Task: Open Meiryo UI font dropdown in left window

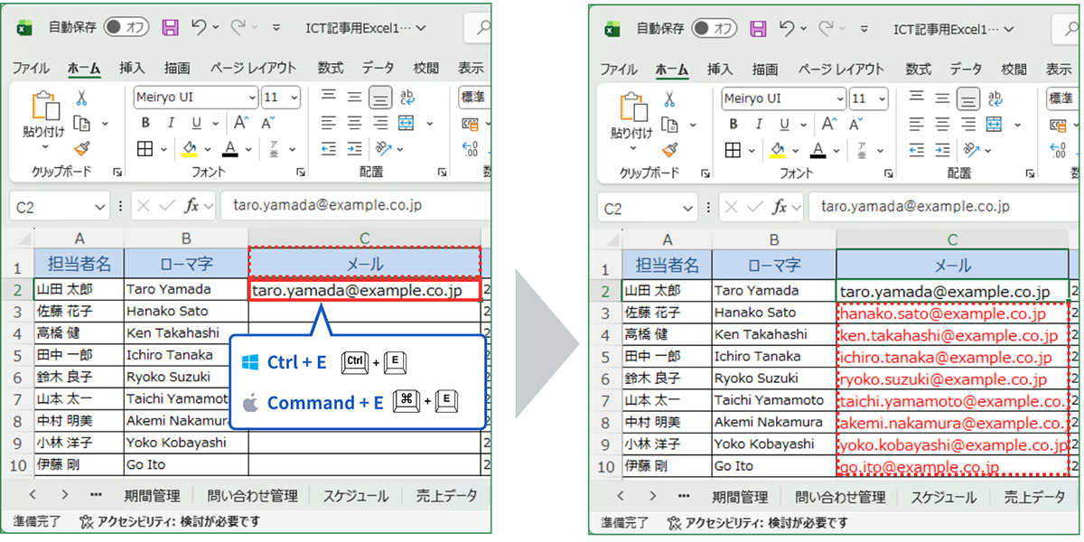Action: [252, 98]
